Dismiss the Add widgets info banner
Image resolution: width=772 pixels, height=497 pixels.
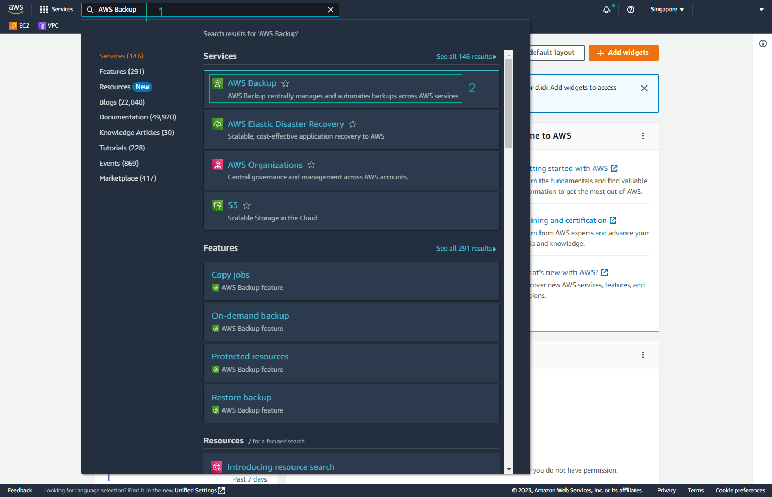coord(644,88)
